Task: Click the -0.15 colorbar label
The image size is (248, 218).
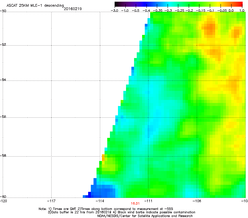Action: pos(200,11)
